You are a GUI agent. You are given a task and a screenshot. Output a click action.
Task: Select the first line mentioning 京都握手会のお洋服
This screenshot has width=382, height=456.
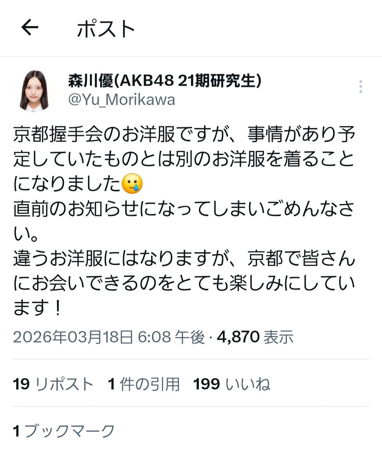pyautogui.click(x=184, y=134)
